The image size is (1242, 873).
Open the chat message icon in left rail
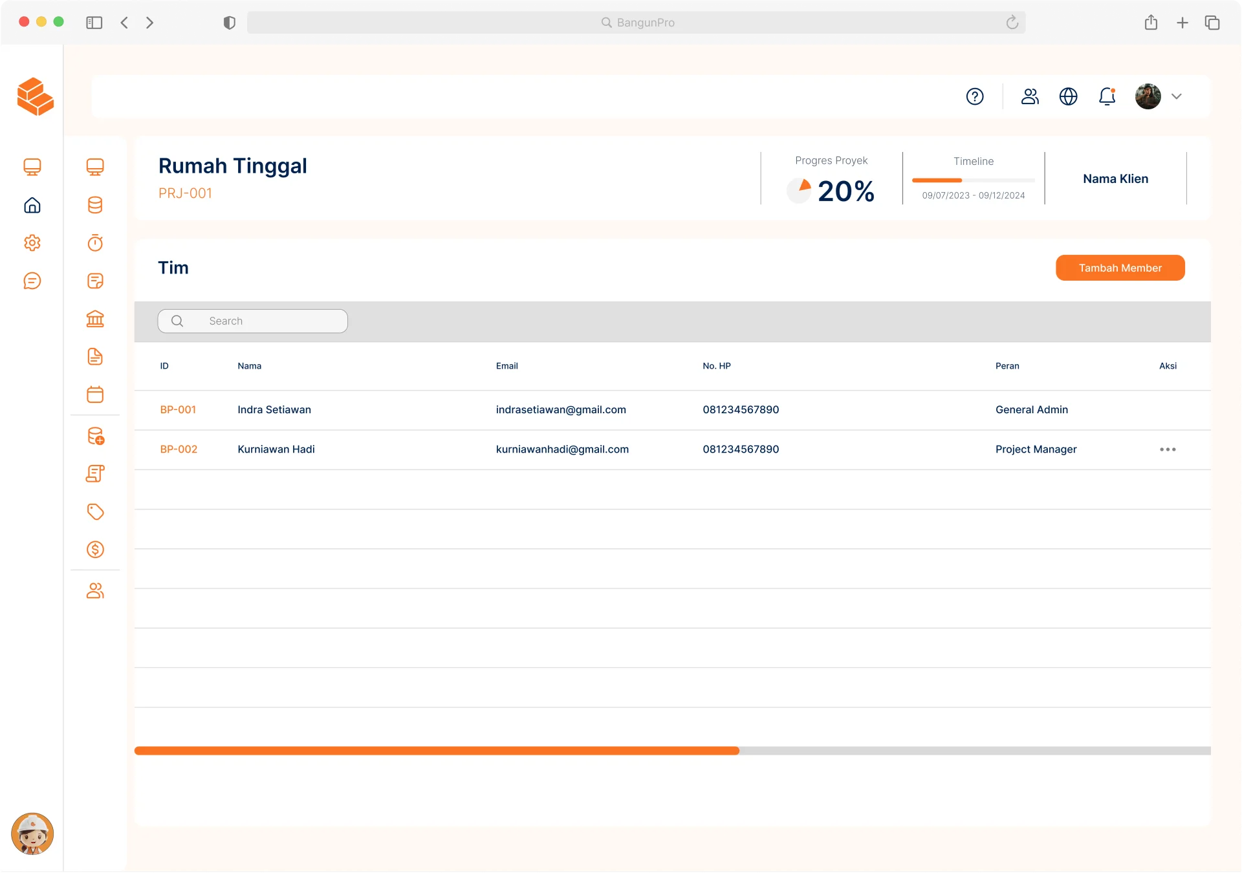[32, 281]
